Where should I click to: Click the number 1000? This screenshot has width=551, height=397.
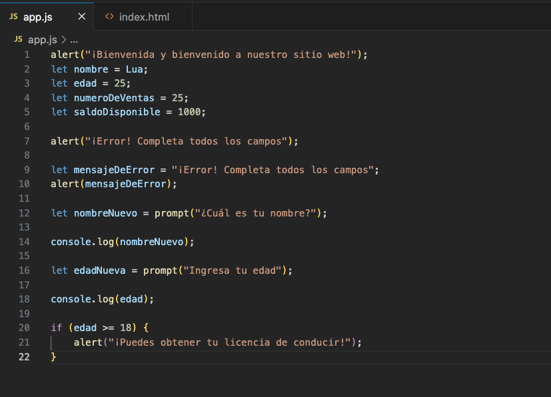click(x=189, y=112)
